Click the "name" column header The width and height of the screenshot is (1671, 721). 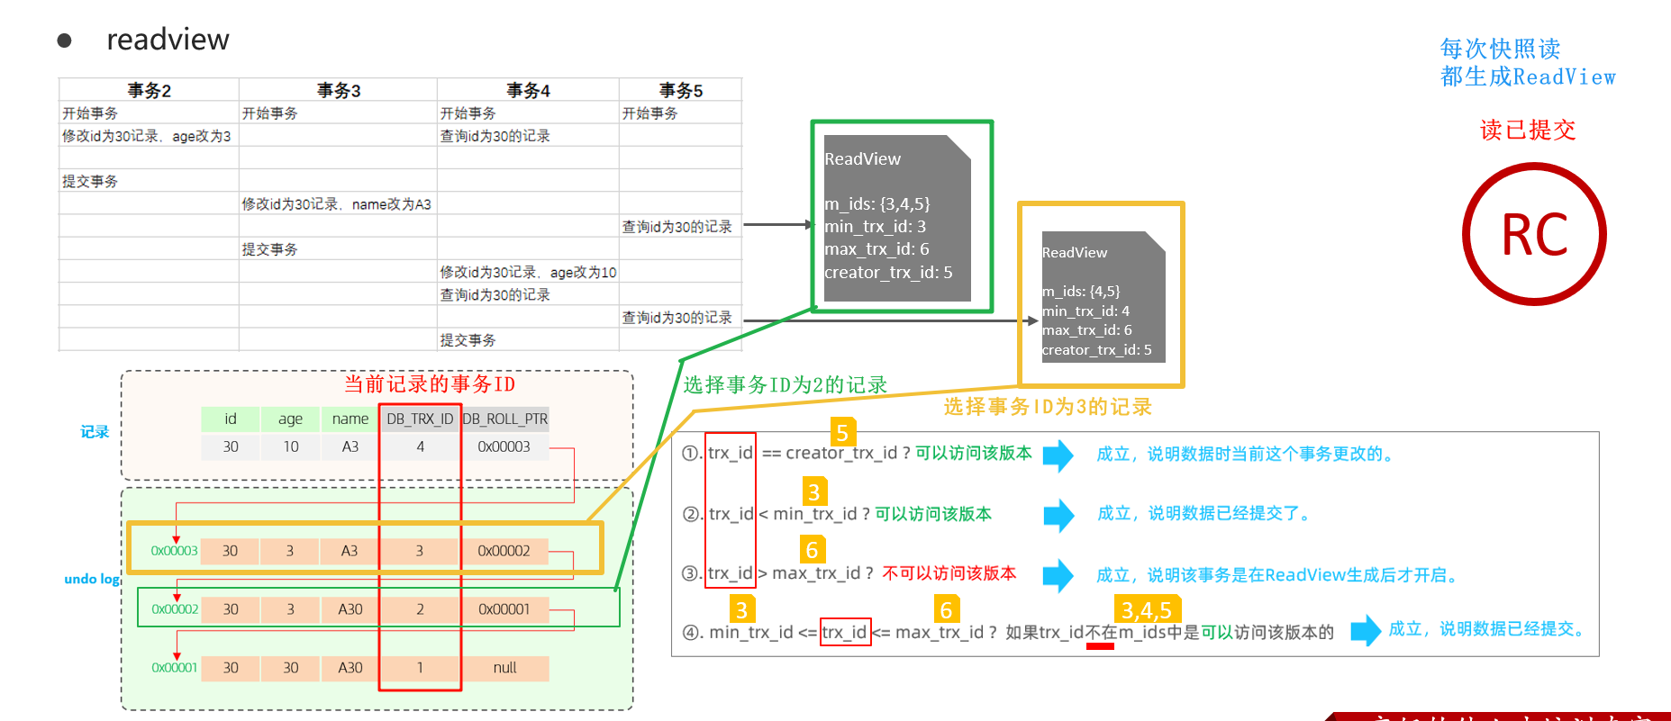pos(350,419)
